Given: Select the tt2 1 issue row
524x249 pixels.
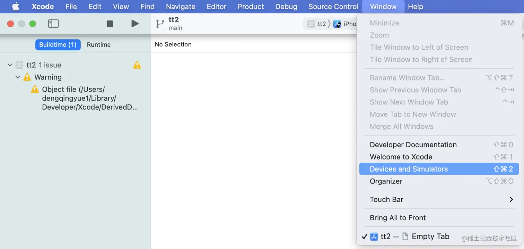Looking at the screenshot, I should pos(75,65).
